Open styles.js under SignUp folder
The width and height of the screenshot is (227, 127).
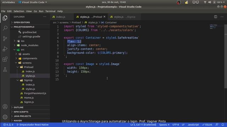pyautogui.click(x=30, y=89)
